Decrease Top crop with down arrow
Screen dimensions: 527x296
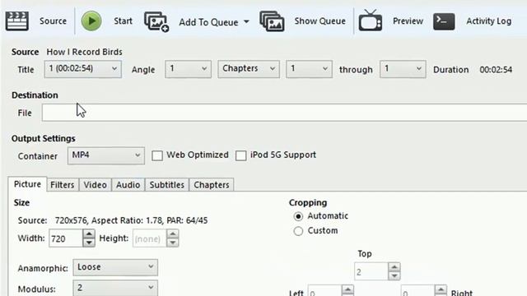pos(394,276)
